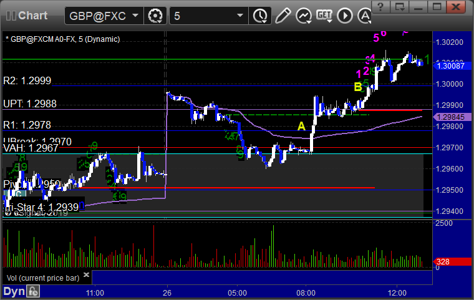The width and height of the screenshot is (474, 300).
Task: Maximize the chart window
Action: pos(437,7)
